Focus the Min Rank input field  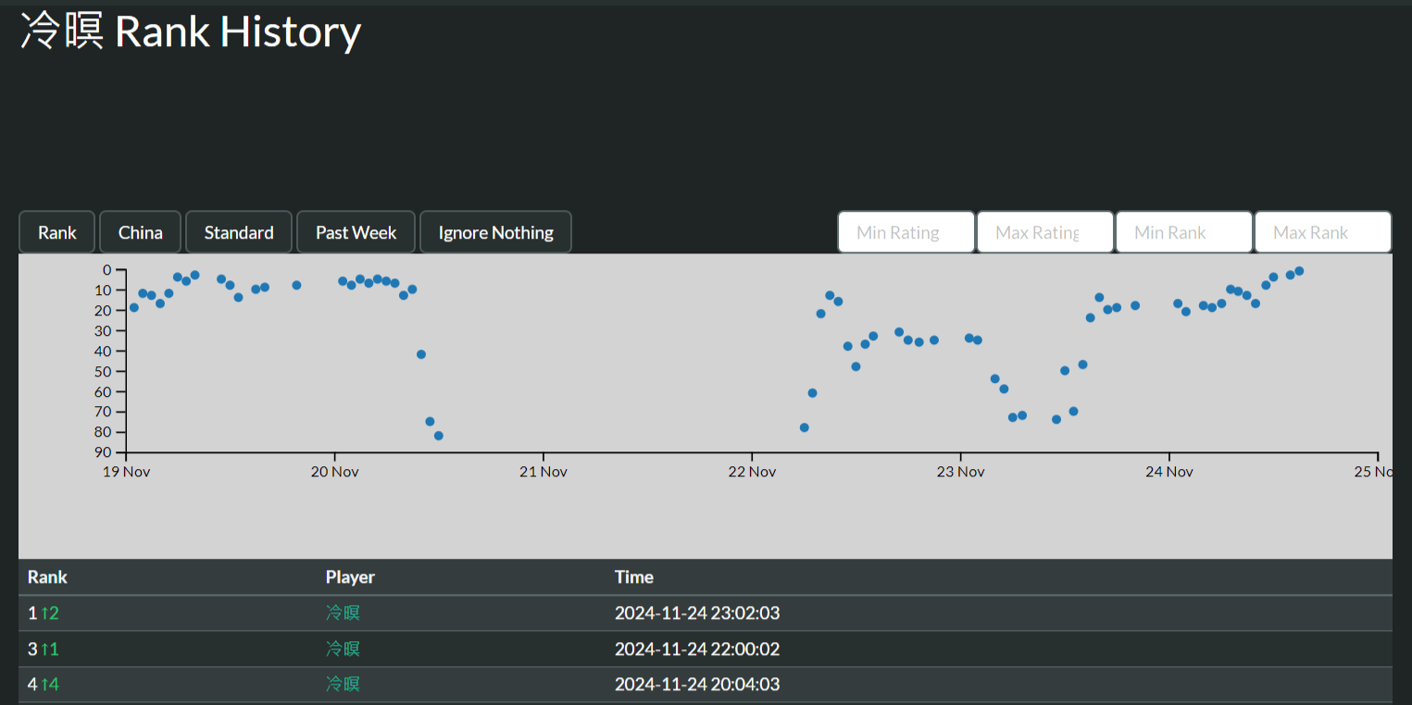pyautogui.click(x=1183, y=232)
